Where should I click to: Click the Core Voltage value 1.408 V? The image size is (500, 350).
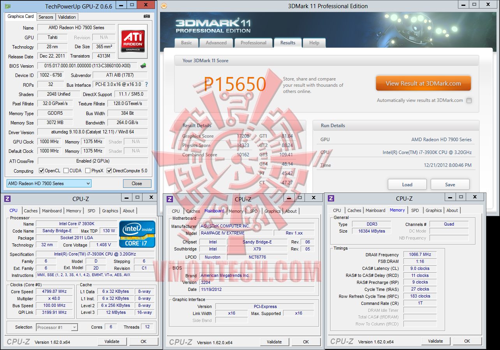coord(104,245)
